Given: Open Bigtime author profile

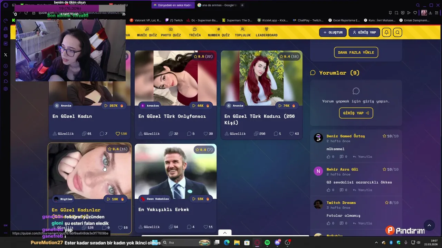Looking at the screenshot, I should (x=64, y=199).
